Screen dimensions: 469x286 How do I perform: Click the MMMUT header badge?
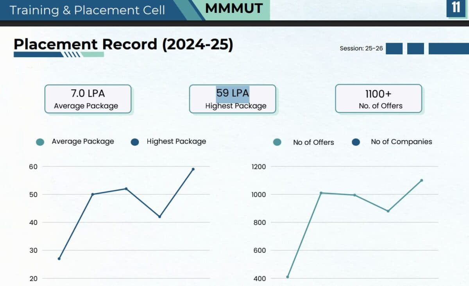(x=233, y=8)
